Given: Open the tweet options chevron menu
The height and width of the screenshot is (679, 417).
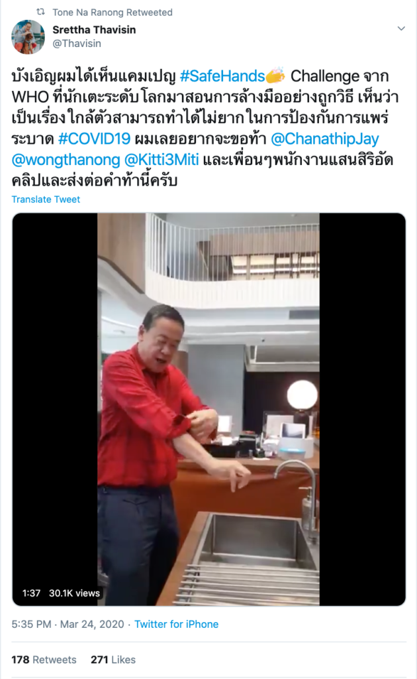Looking at the screenshot, I should coord(401,29).
